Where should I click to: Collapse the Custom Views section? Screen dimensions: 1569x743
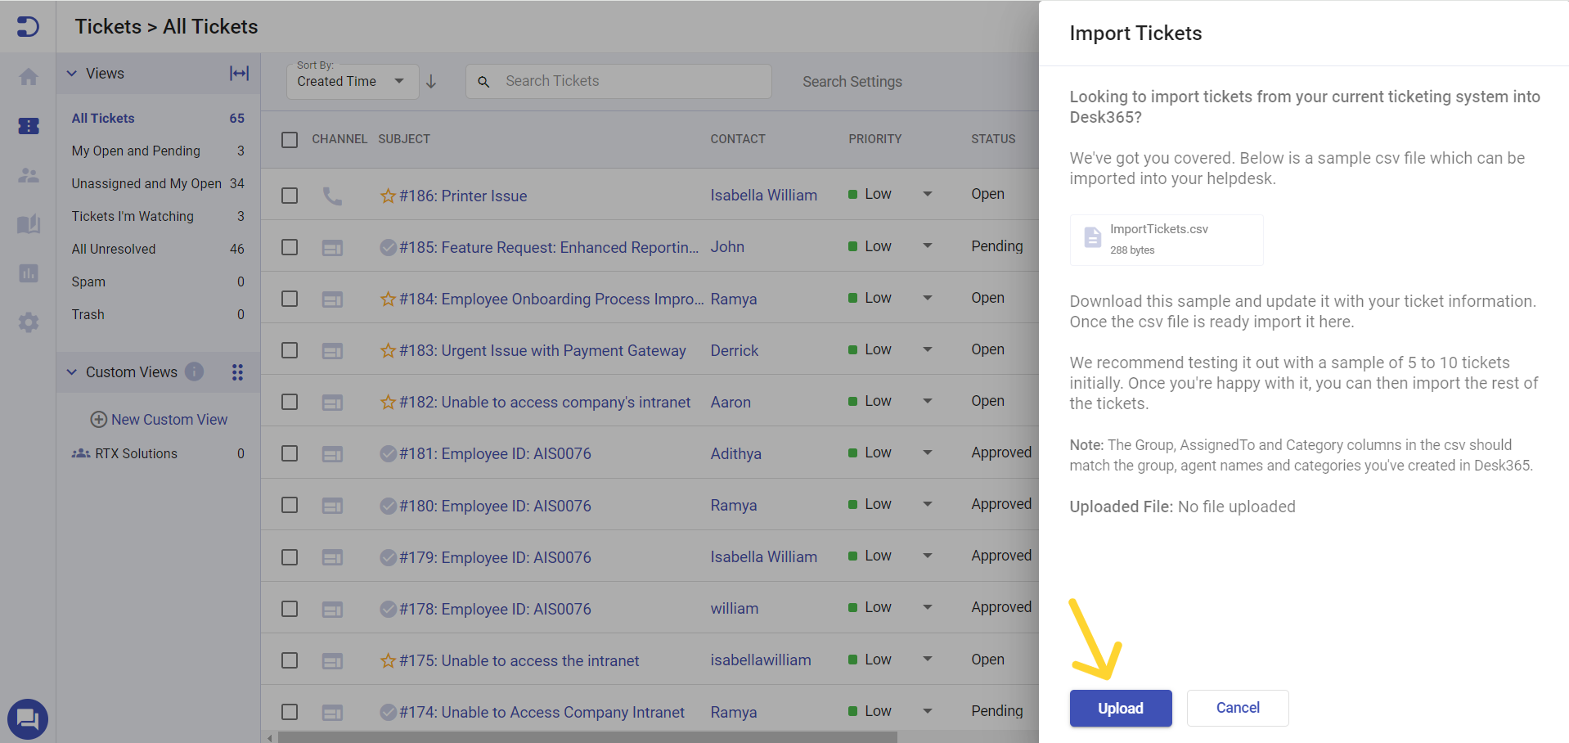click(x=71, y=371)
